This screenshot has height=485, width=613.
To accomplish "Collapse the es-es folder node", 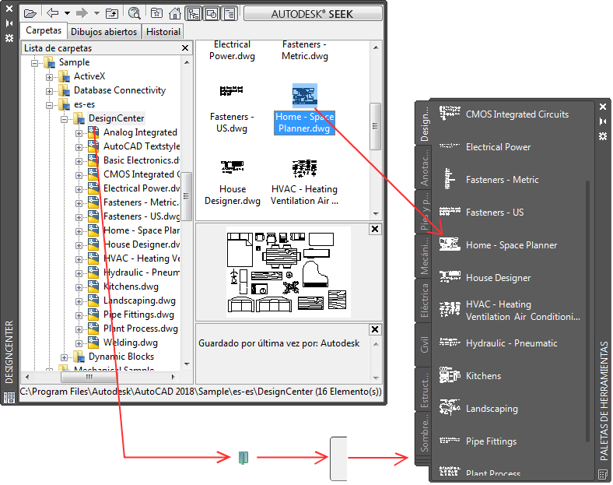I will 49,105.
